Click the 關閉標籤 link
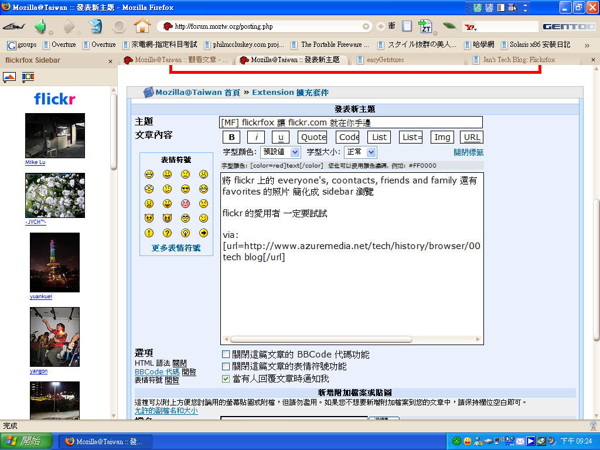The width and height of the screenshot is (600, 450). pyautogui.click(x=468, y=152)
